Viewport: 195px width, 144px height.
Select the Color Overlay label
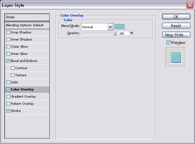22,90
